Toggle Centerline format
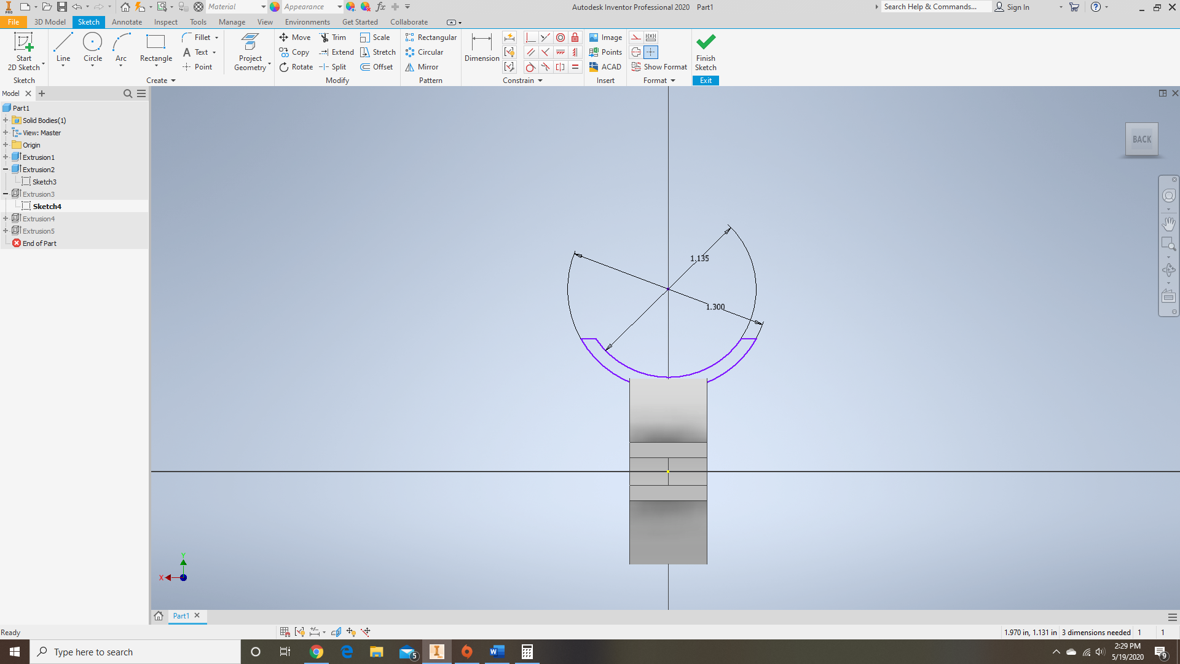The width and height of the screenshot is (1180, 664). [x=636, y=52]
